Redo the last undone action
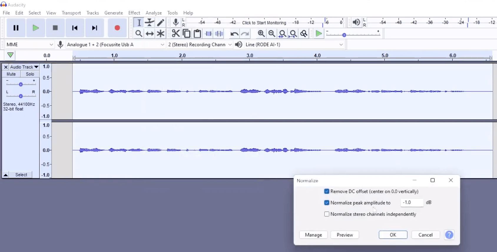The image size is (497, 252). point(245,34)
